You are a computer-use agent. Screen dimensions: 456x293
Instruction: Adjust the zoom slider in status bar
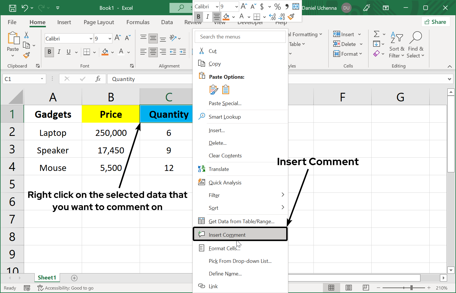pos(411,288)
